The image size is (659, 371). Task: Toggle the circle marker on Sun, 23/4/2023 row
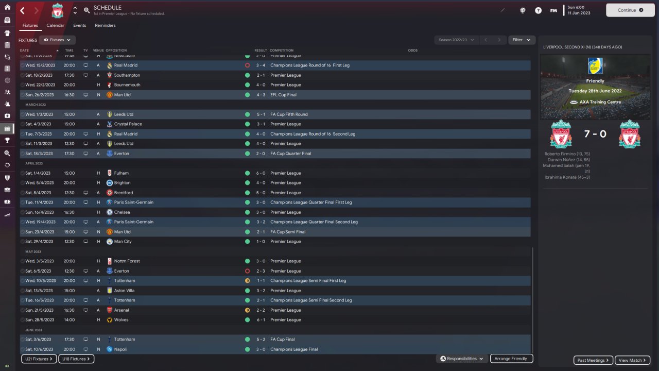(x=23, y=232)
